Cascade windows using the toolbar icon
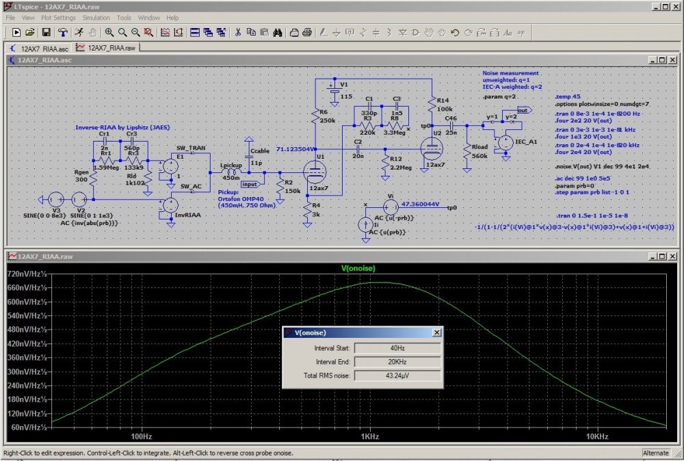Viewport: 684px width, 461px height. pos(209,32)
